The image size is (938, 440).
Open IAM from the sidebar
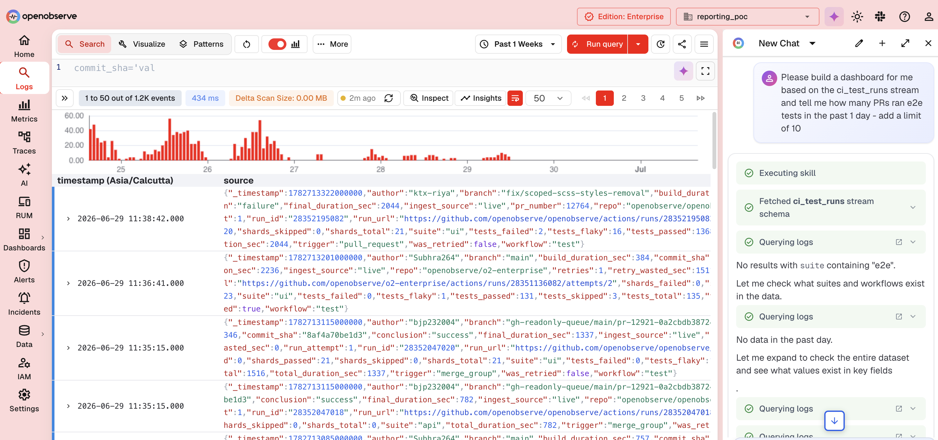pos(24,369)
